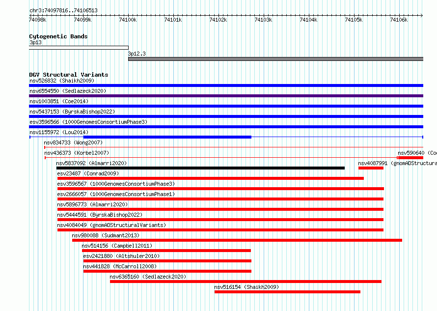
Task: Select the nsv6554550 (Sedlazeck2020) purple bar
Action: pyautogui.click(x=226, y=96)
